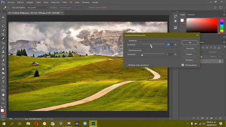Screen dimensions: 226x127
Task: Click the Cargar... button
Action: 190,54
